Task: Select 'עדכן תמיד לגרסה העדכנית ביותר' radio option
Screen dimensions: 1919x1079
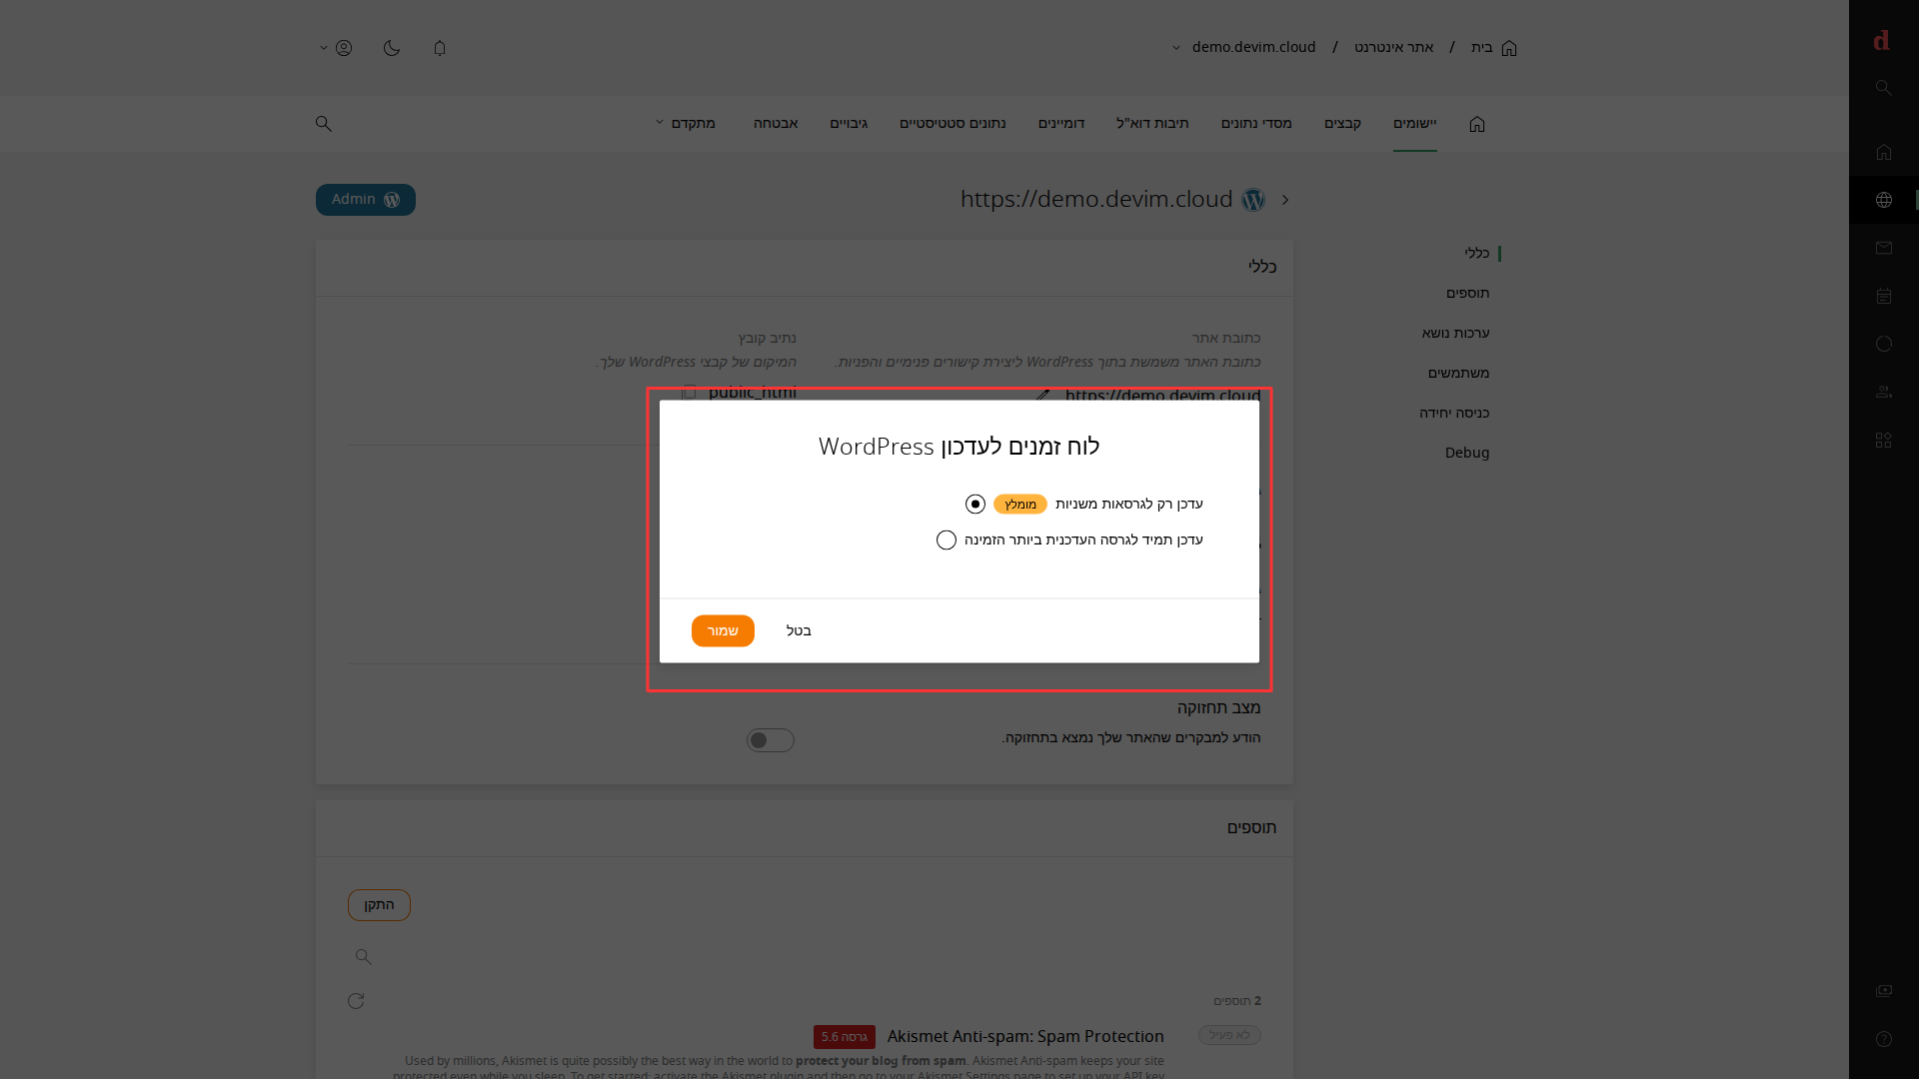Action: [947, 540]
